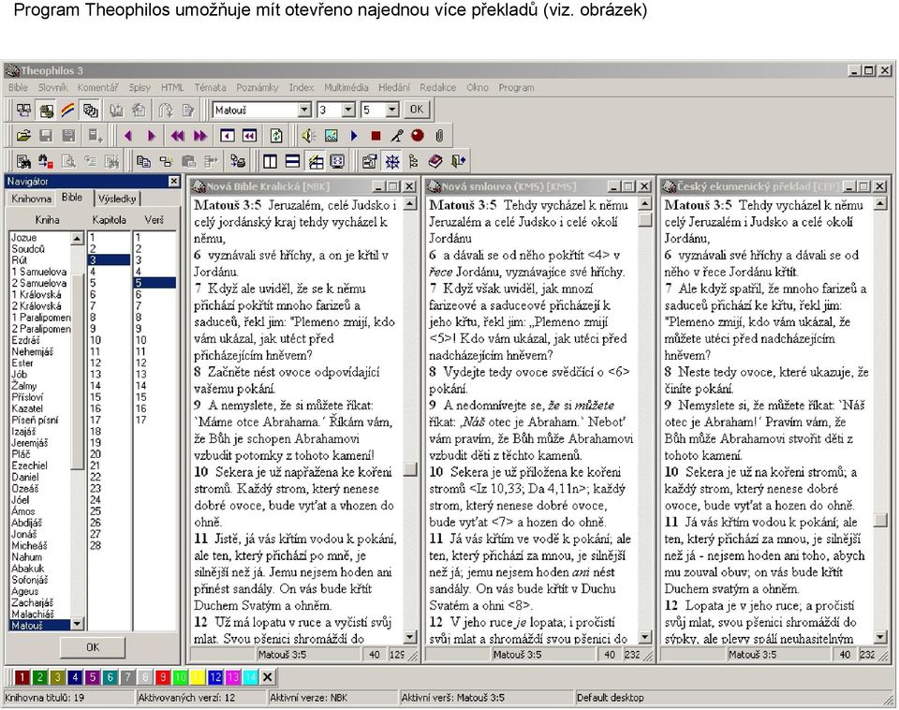Click the purple book toolbar icon
Image resolution: width=899 pixels, height=710 pixels.
tap(435, 162)
